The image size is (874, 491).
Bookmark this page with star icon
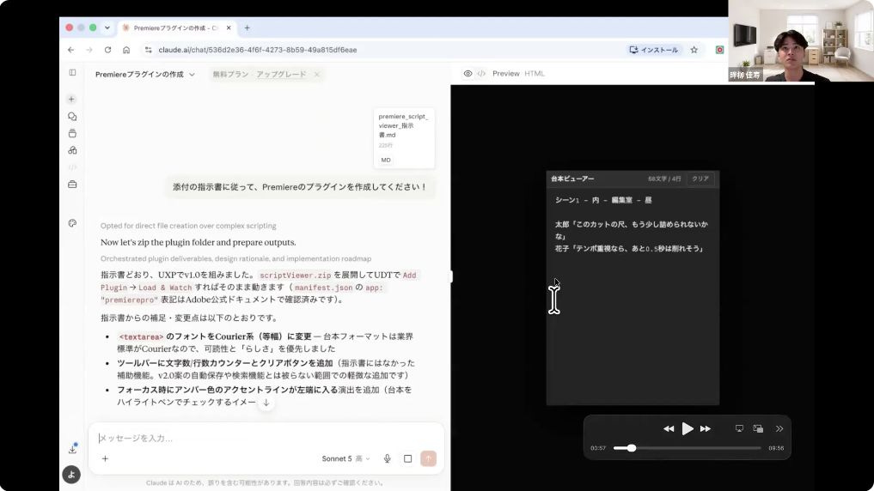coord(694,50)
